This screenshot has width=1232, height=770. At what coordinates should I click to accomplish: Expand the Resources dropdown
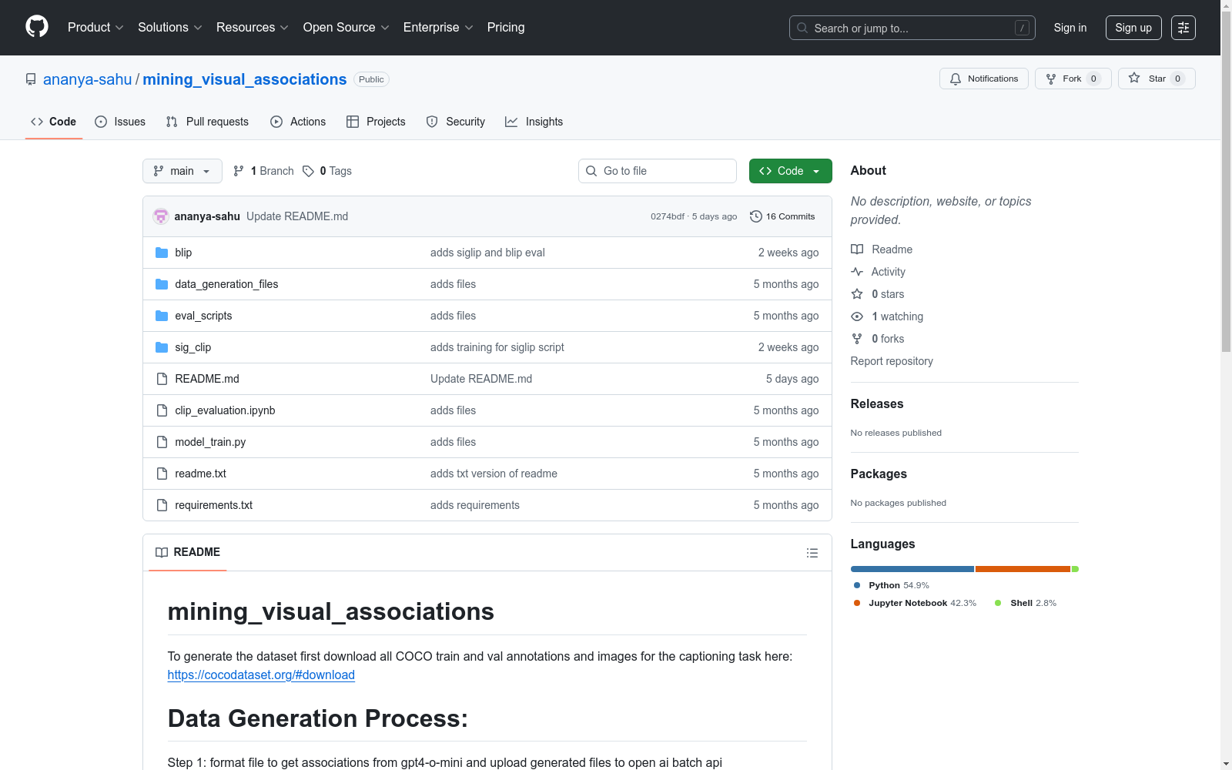[x=253, y=28]
